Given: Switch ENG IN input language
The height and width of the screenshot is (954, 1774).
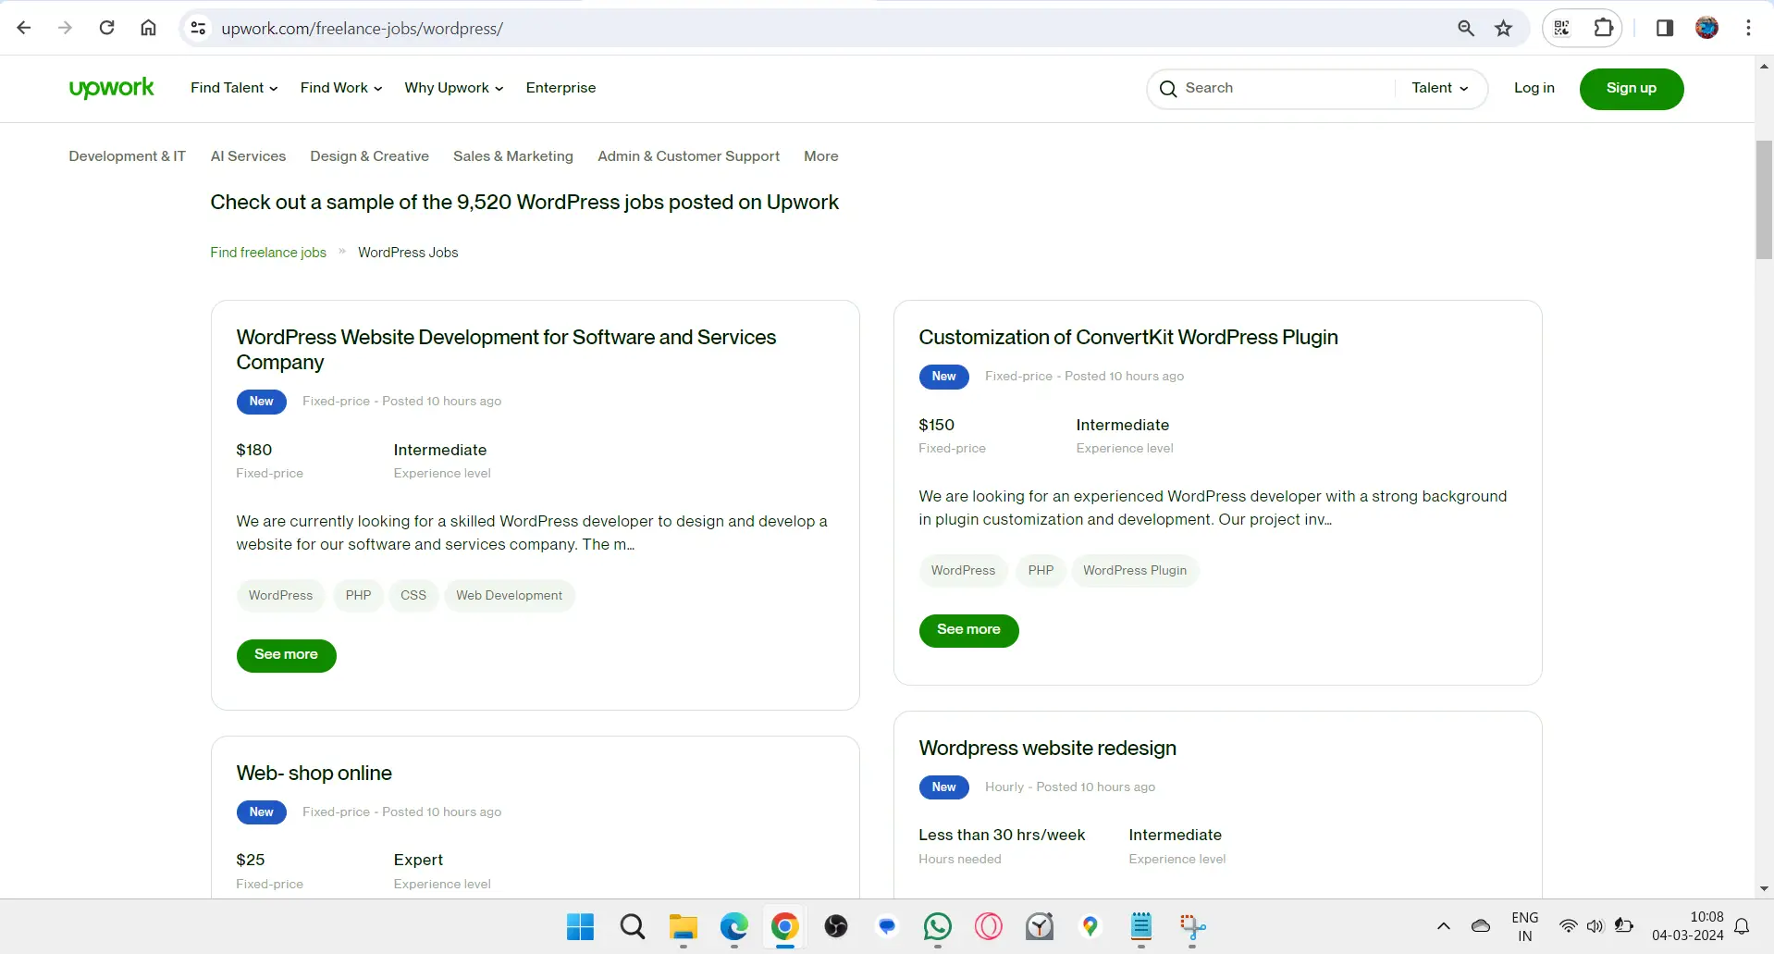Looking at the screenshot, I should [x=1525, y=926].
